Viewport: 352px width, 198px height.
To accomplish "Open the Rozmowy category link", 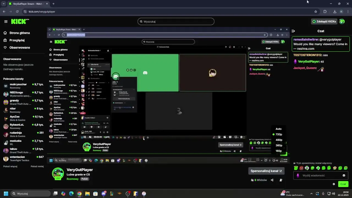I will click(73, 179).
